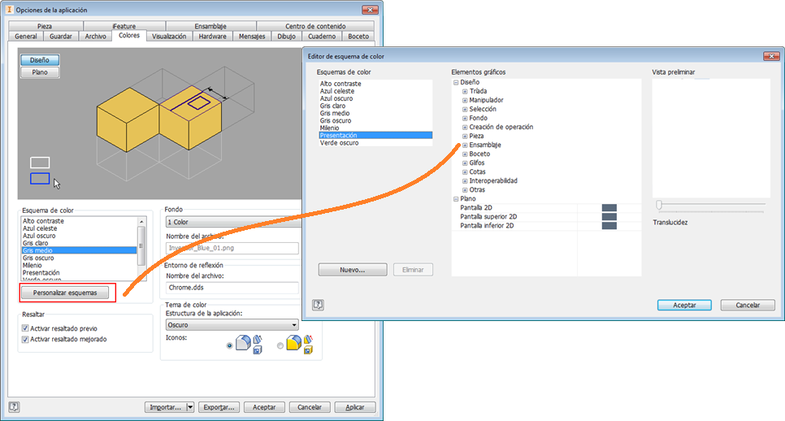Open the Pieza tab
This screenshot has height=421, width=785.
pyautogui.click(x=45, y=26)
